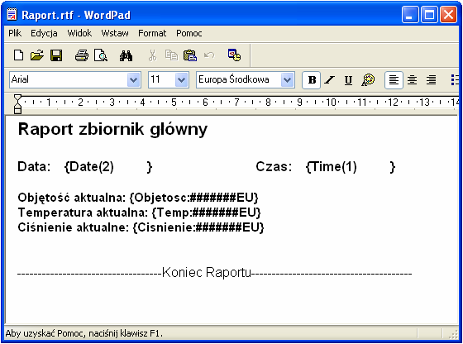Screen dimensions: 463x344
Task: Align text right
Action: point(431,80)
